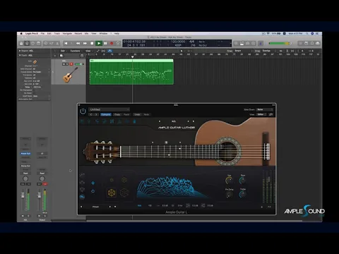Screen dimensions: 339x254
Task: Click the Compare button in the plugin header
Action: 106,114
